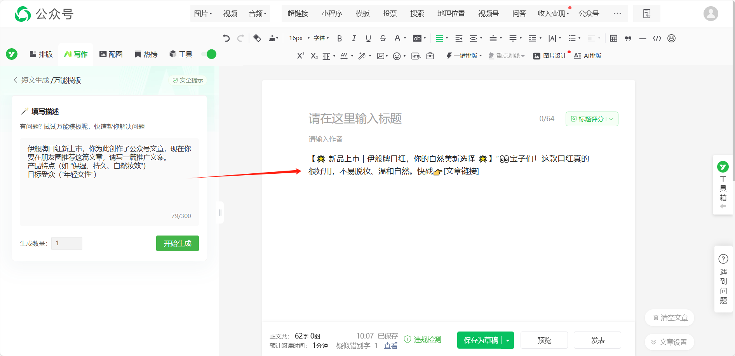This screenshot has height=356, width=735.
Task: Click the HTML source icon
Action: pos(416,56)
